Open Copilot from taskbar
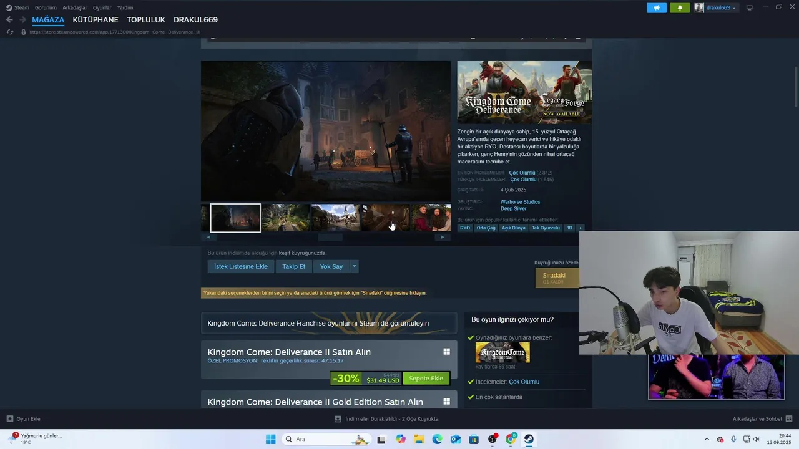 (x=401, y=440)
